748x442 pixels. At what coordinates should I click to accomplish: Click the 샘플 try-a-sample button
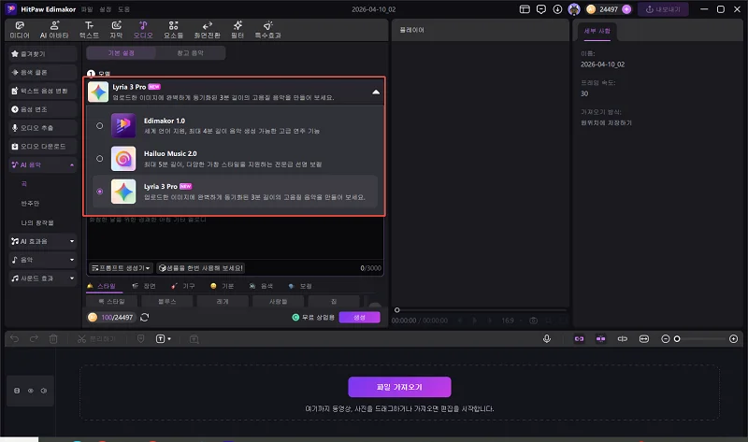(x=201, y=268)
